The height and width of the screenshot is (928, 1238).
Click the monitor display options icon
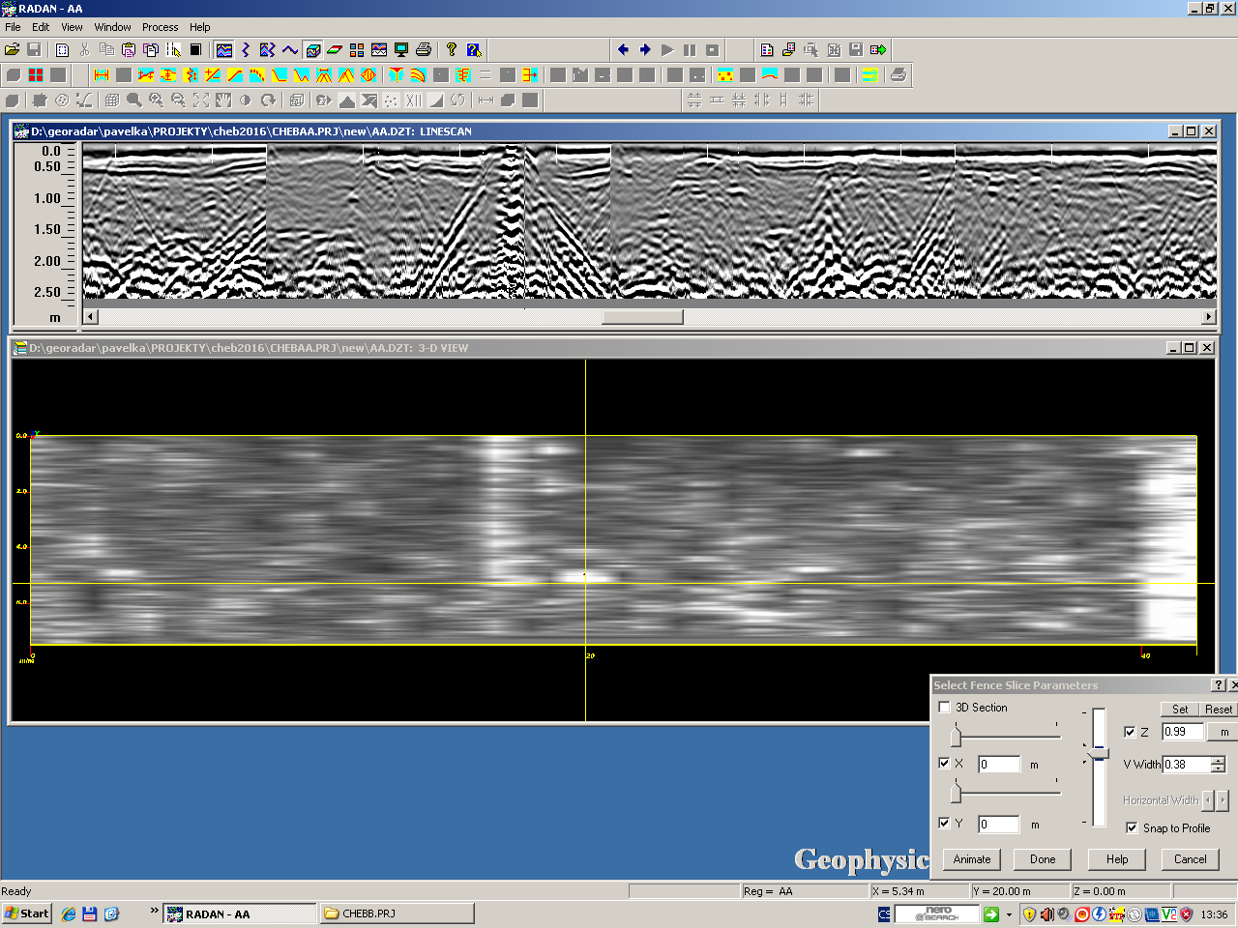(x=401, y=50)
